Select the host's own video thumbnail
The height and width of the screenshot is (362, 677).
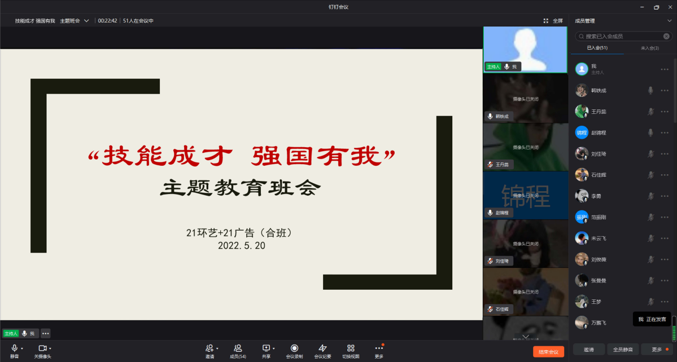(x=525, y=50)
